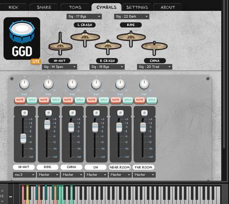Click the red highlighted piano key

[23, 195]
